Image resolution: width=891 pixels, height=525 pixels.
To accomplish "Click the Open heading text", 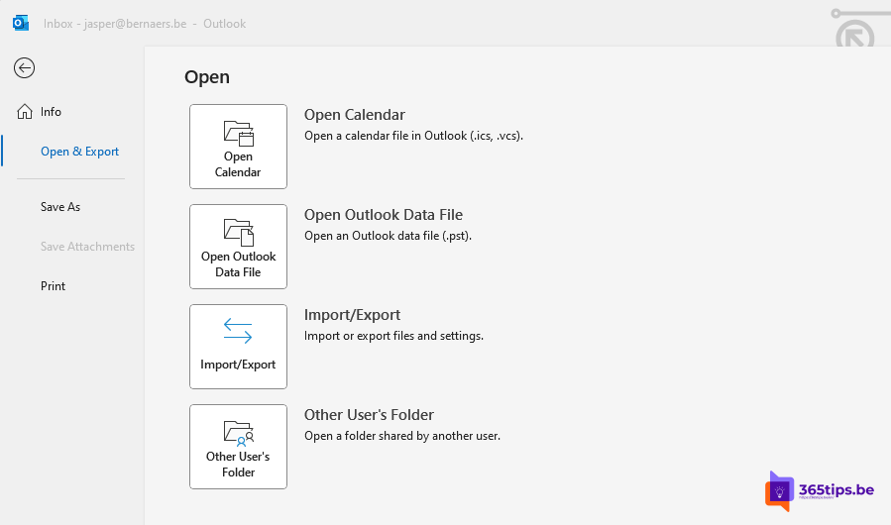I will (x=207, y=77).
